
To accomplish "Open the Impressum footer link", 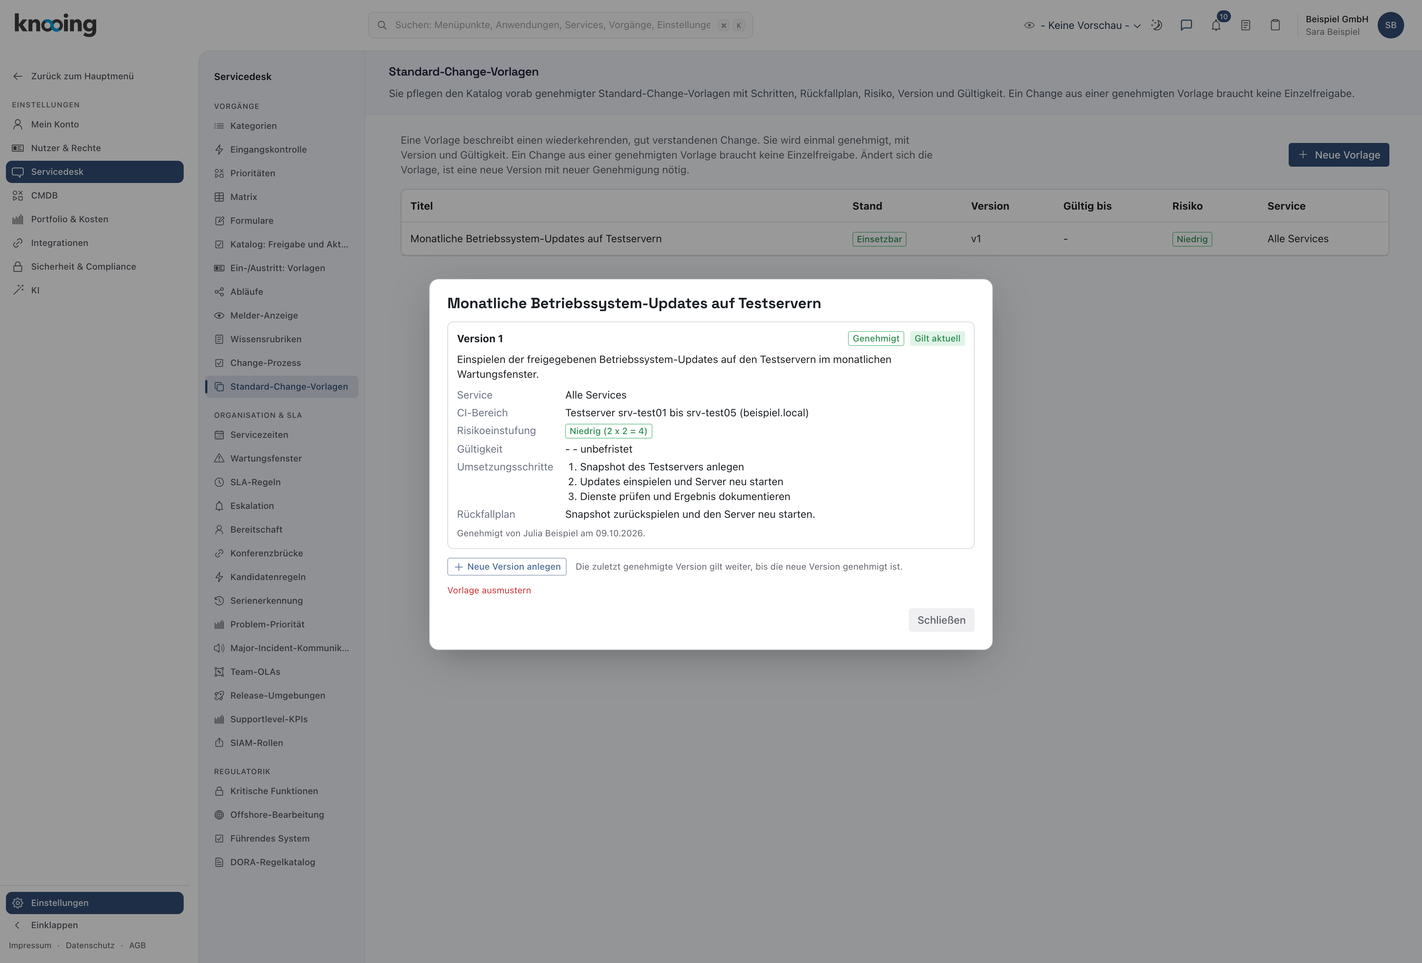I will [30, 945].
